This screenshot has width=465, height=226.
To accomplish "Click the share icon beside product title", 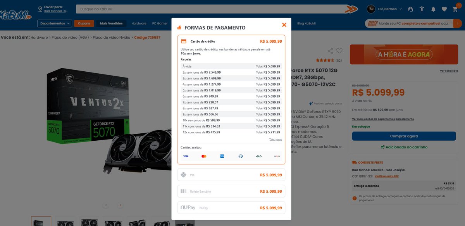I will click(330, 51).
